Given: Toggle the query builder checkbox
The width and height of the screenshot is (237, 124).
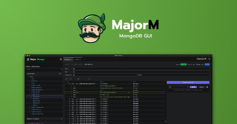Looking at the screenshot, I should [x=207, y=87].
